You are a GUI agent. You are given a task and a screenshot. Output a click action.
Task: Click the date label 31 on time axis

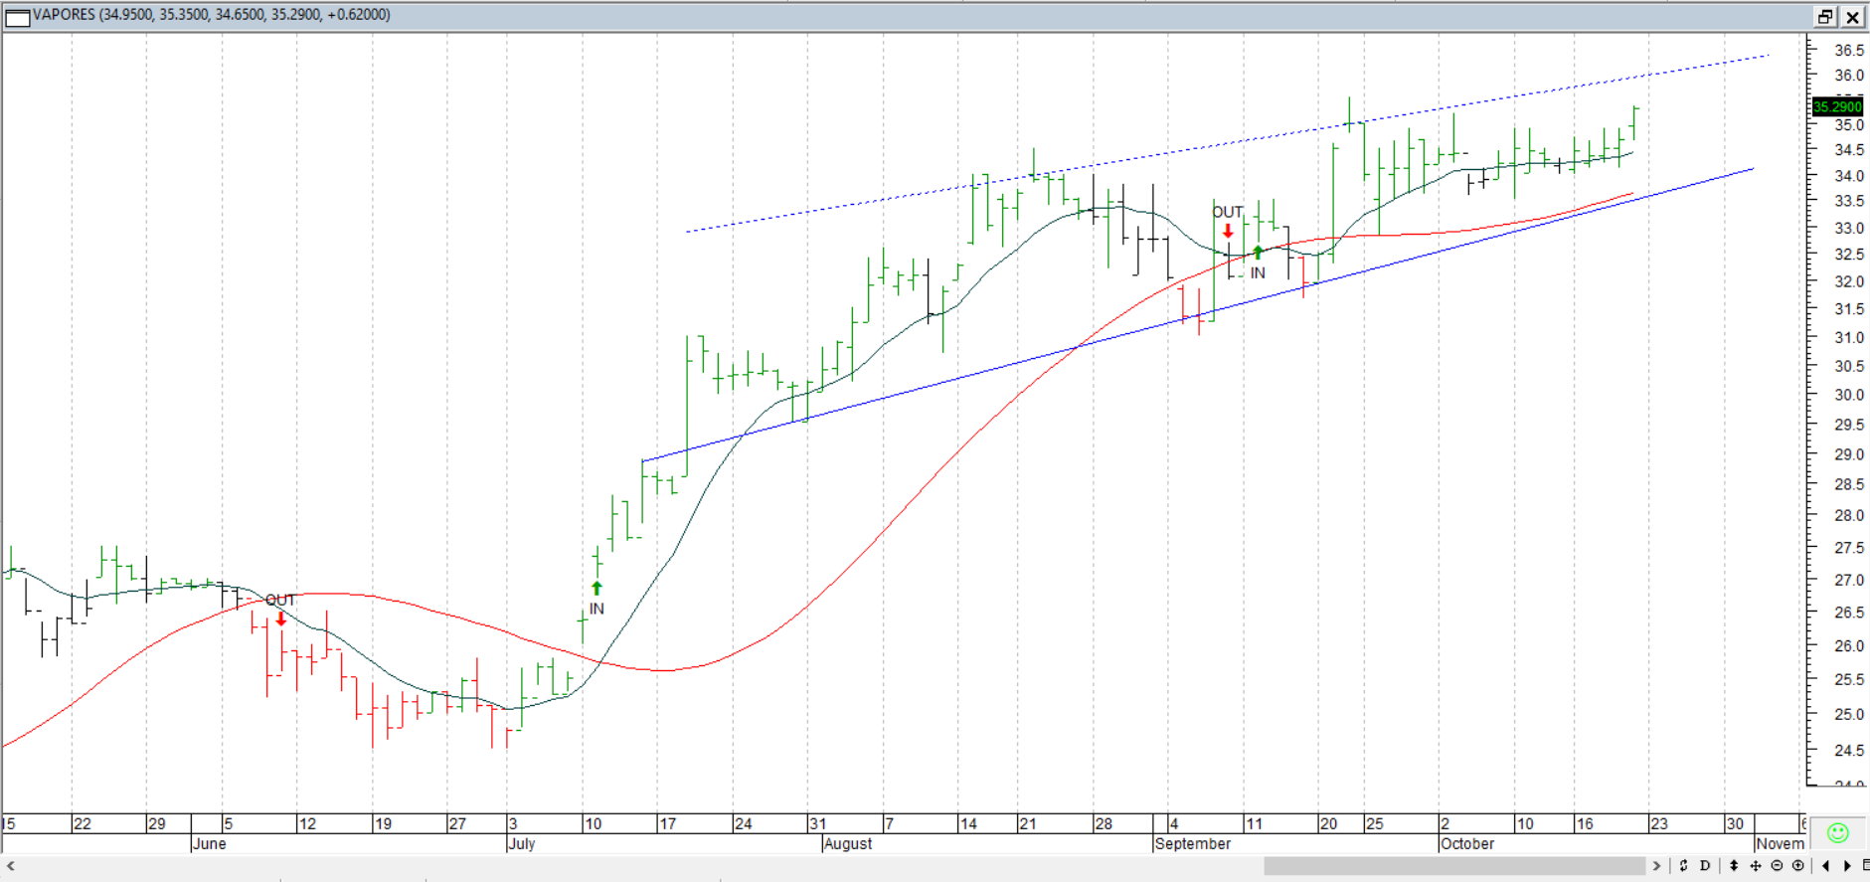[818, 824]
